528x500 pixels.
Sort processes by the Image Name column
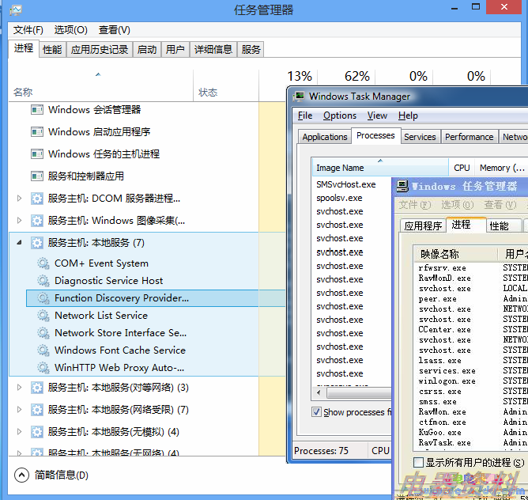click(340, 168)
